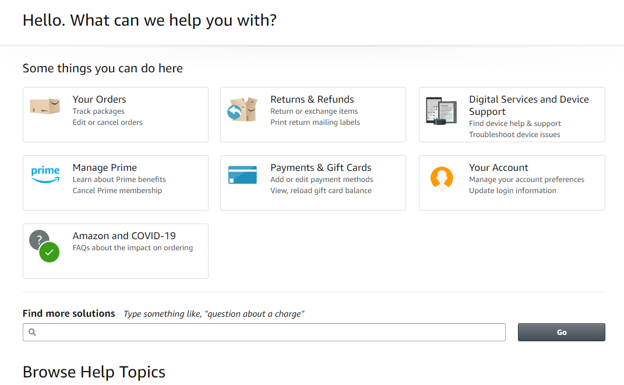
Task: Focus the Find more solutions search box
Action: tap(264, 332)
